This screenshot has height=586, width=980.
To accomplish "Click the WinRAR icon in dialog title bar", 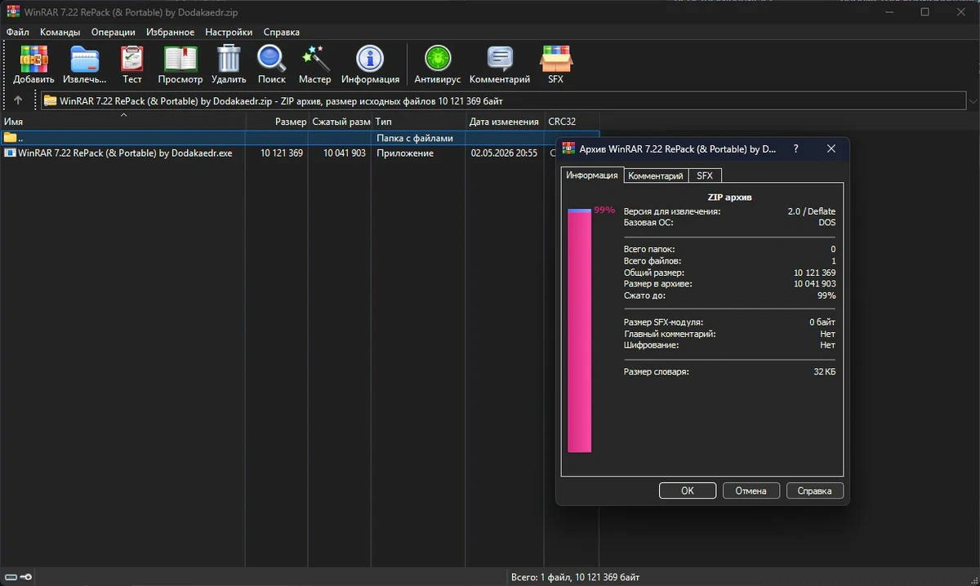I will [x=568, y=149].
